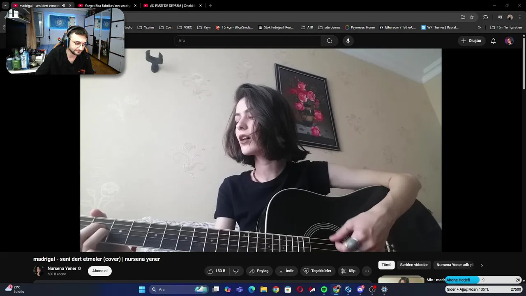The height and width of the screenshot is (296, 526).
Task: Like the video with thumbs up
Action: [x=217, y=271]
